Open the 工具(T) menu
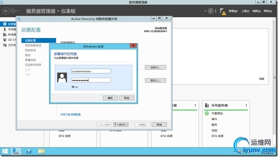The height and width of the screenshot is (157, 278). pyautogui.click(x=245, y=11)
